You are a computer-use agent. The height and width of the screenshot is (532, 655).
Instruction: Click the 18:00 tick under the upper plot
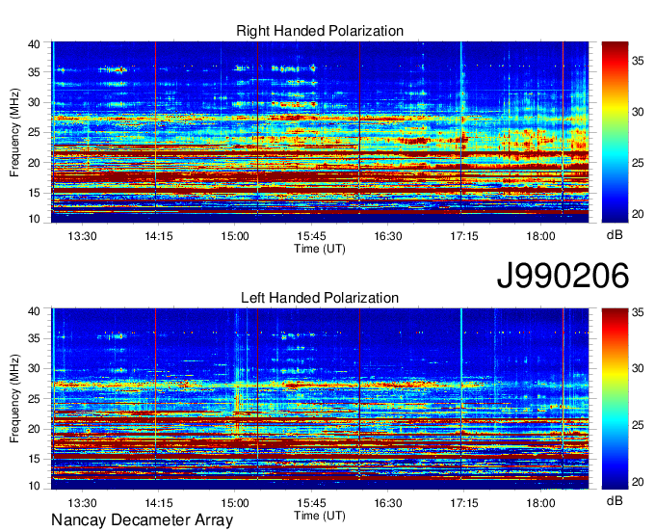pyautogui.click(x=540, y=236)
